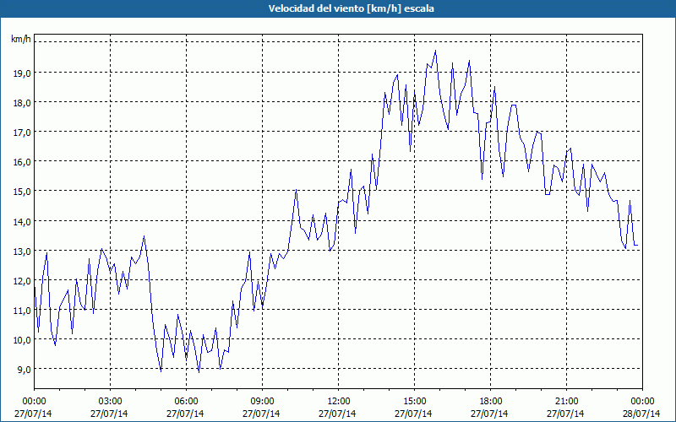Click the 12:00 time axis label
676x422 pixels.
coord(338,402)
